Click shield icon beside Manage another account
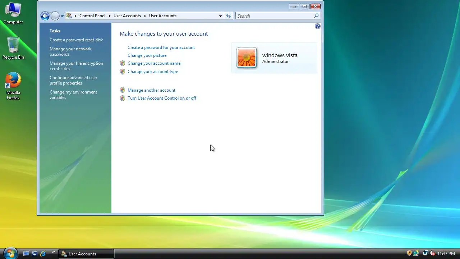 point(123,90)
